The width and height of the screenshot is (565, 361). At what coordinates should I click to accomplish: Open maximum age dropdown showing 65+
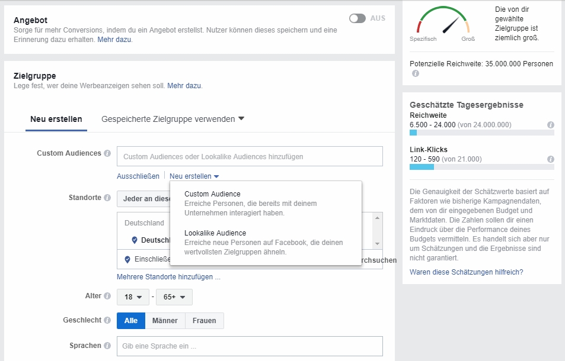click(174, 296)
